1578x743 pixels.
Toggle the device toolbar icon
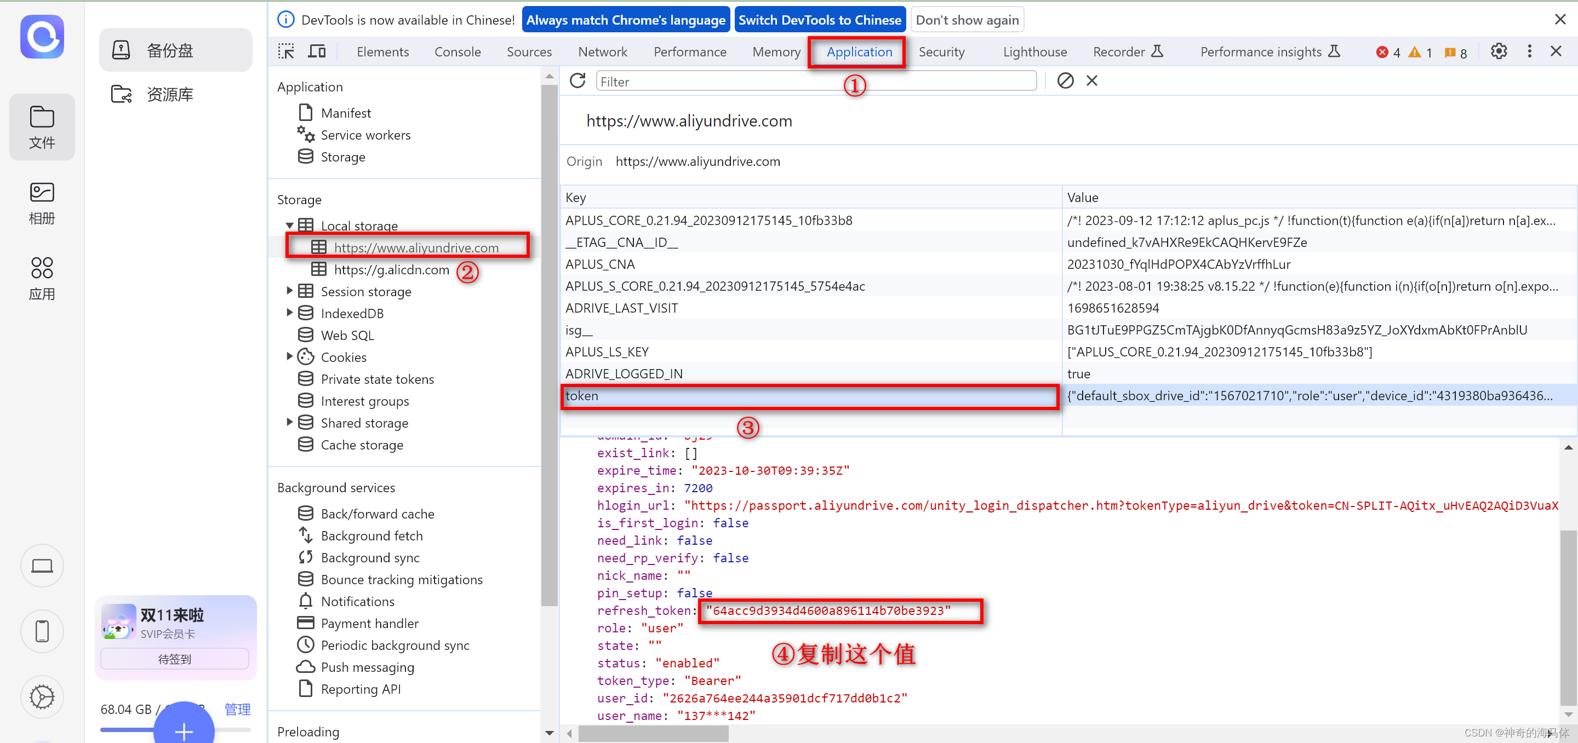[317, 51]
